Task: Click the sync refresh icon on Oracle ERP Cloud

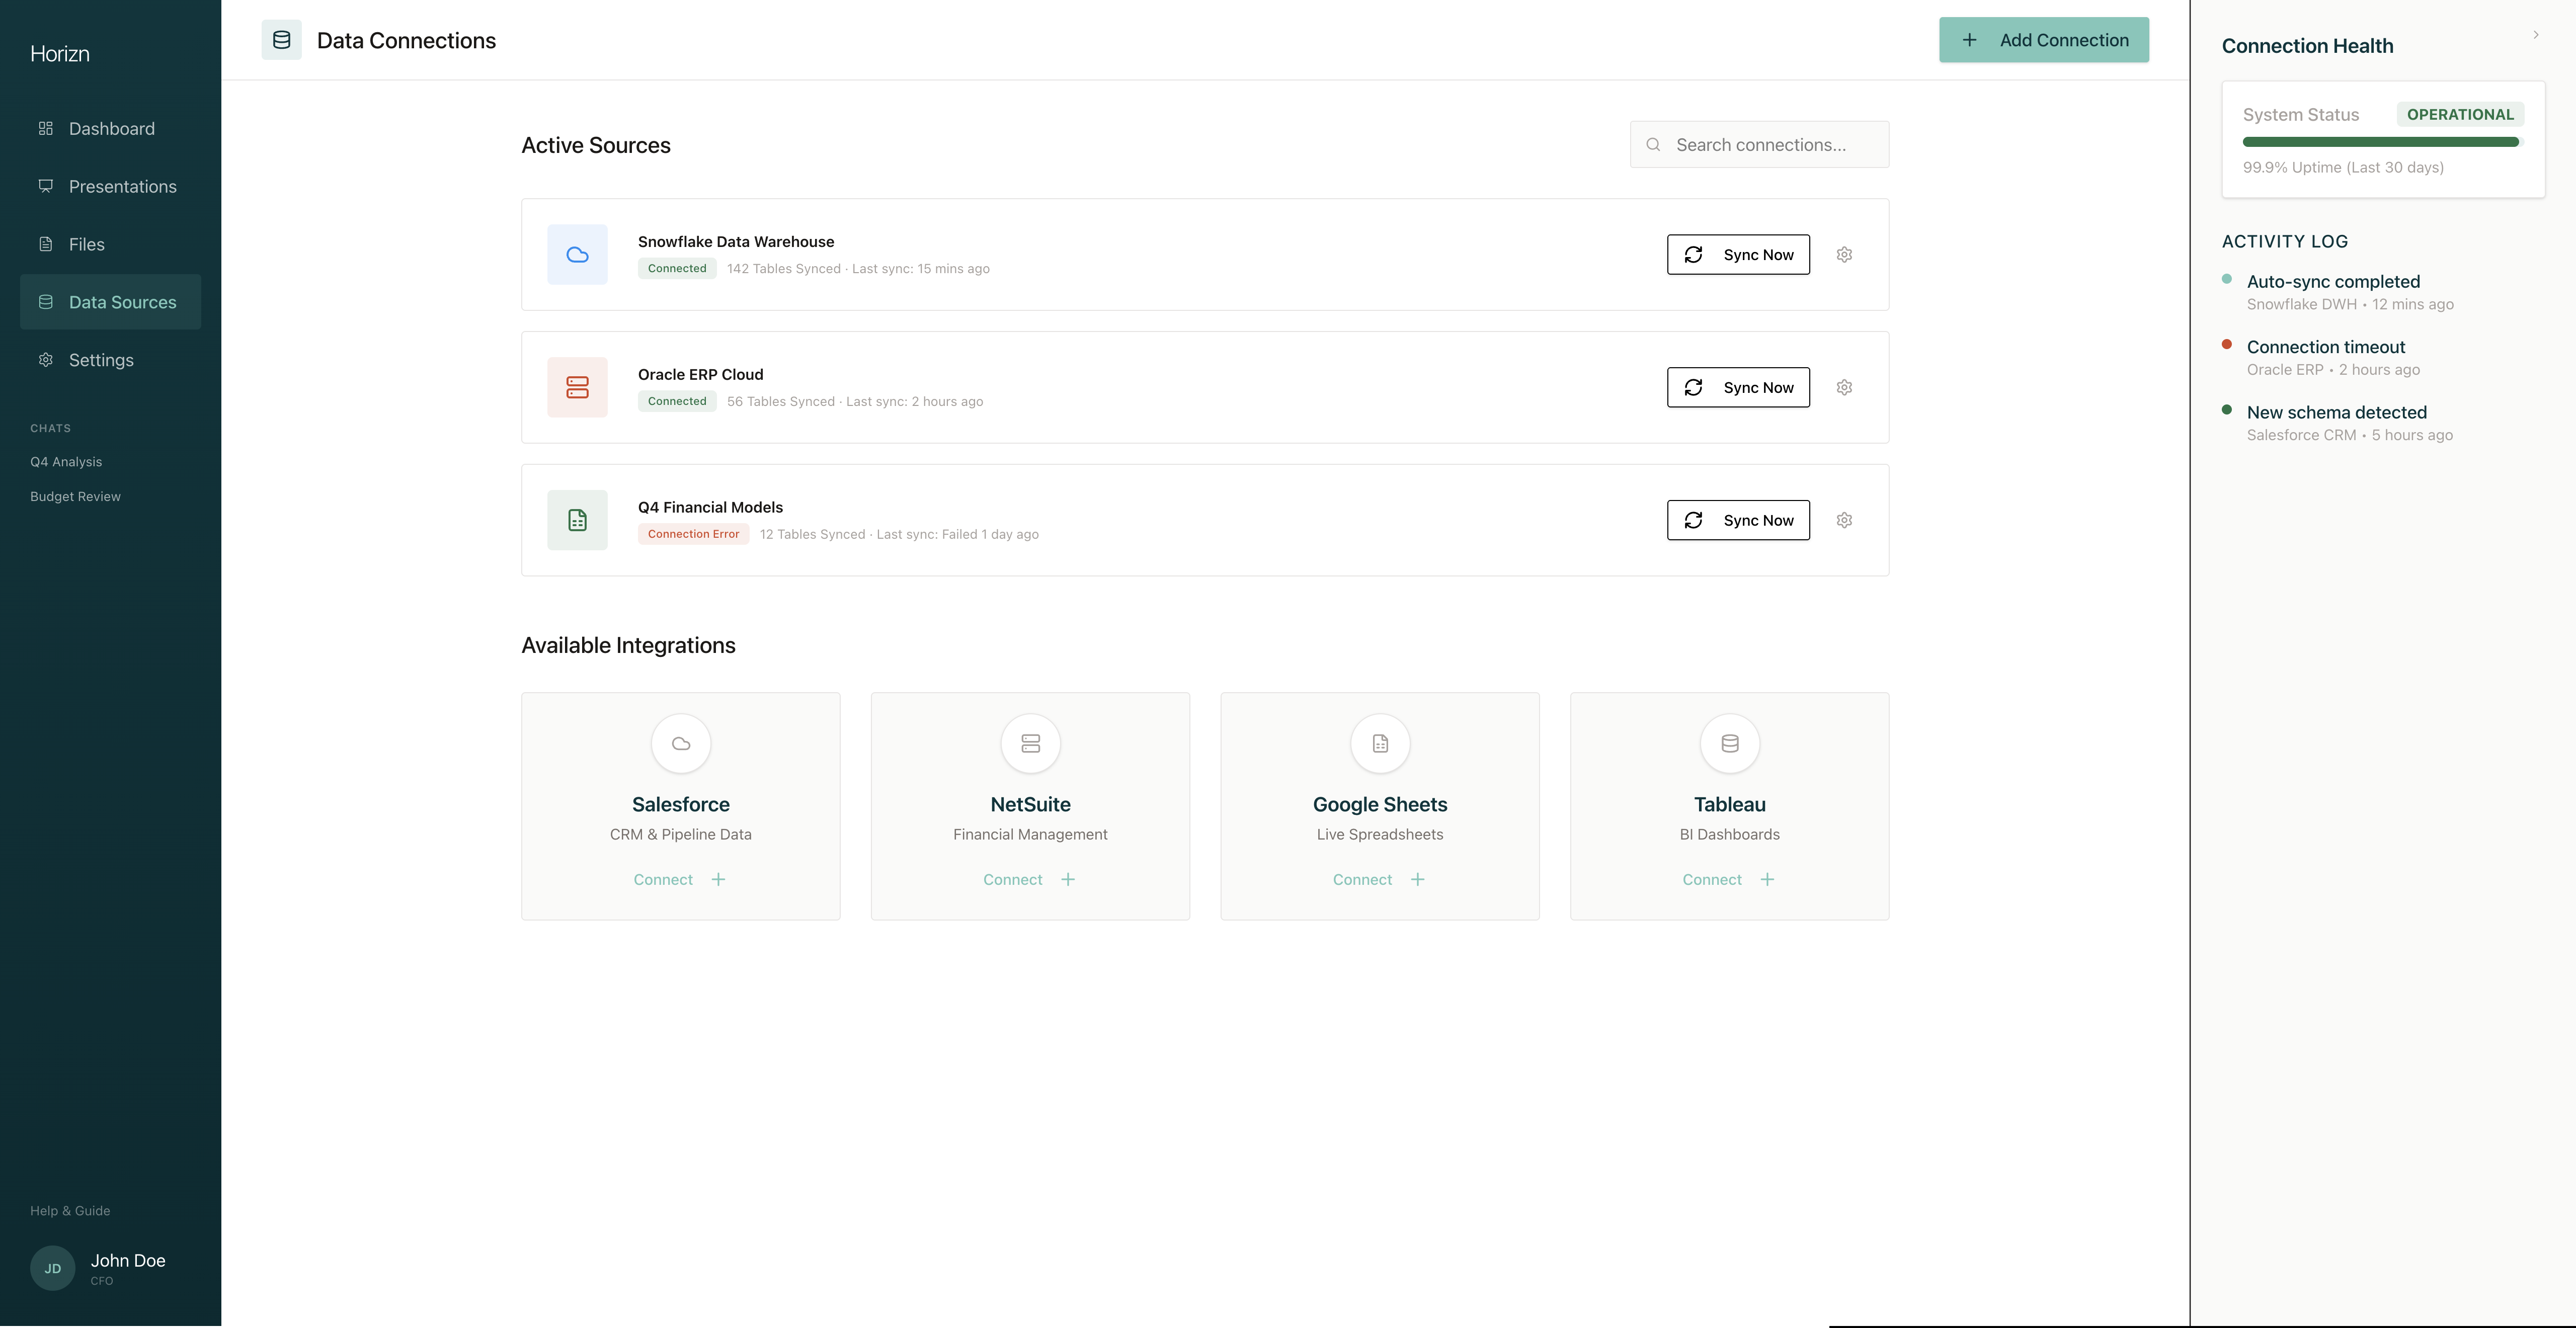Action: tap(1694, 387)
